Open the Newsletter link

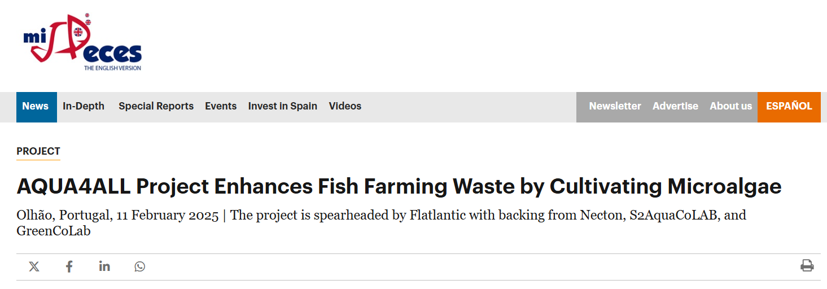[615, 106]
